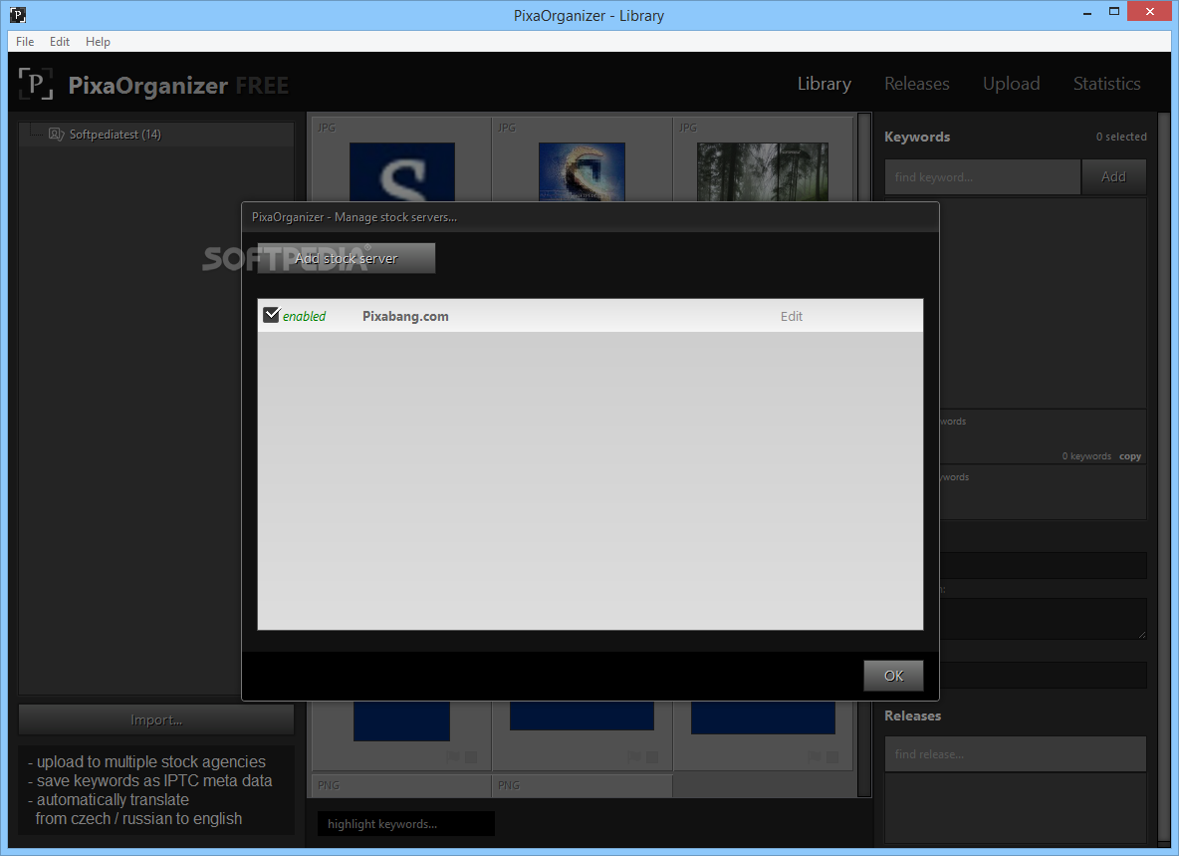Select the forest image thumbnail

point(763,172)
